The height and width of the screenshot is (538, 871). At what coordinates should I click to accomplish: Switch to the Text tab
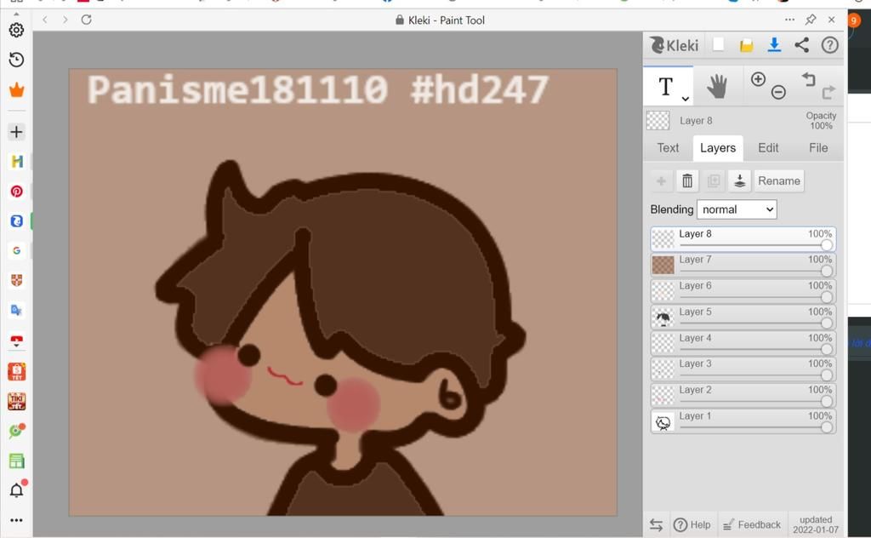point(668,148)
